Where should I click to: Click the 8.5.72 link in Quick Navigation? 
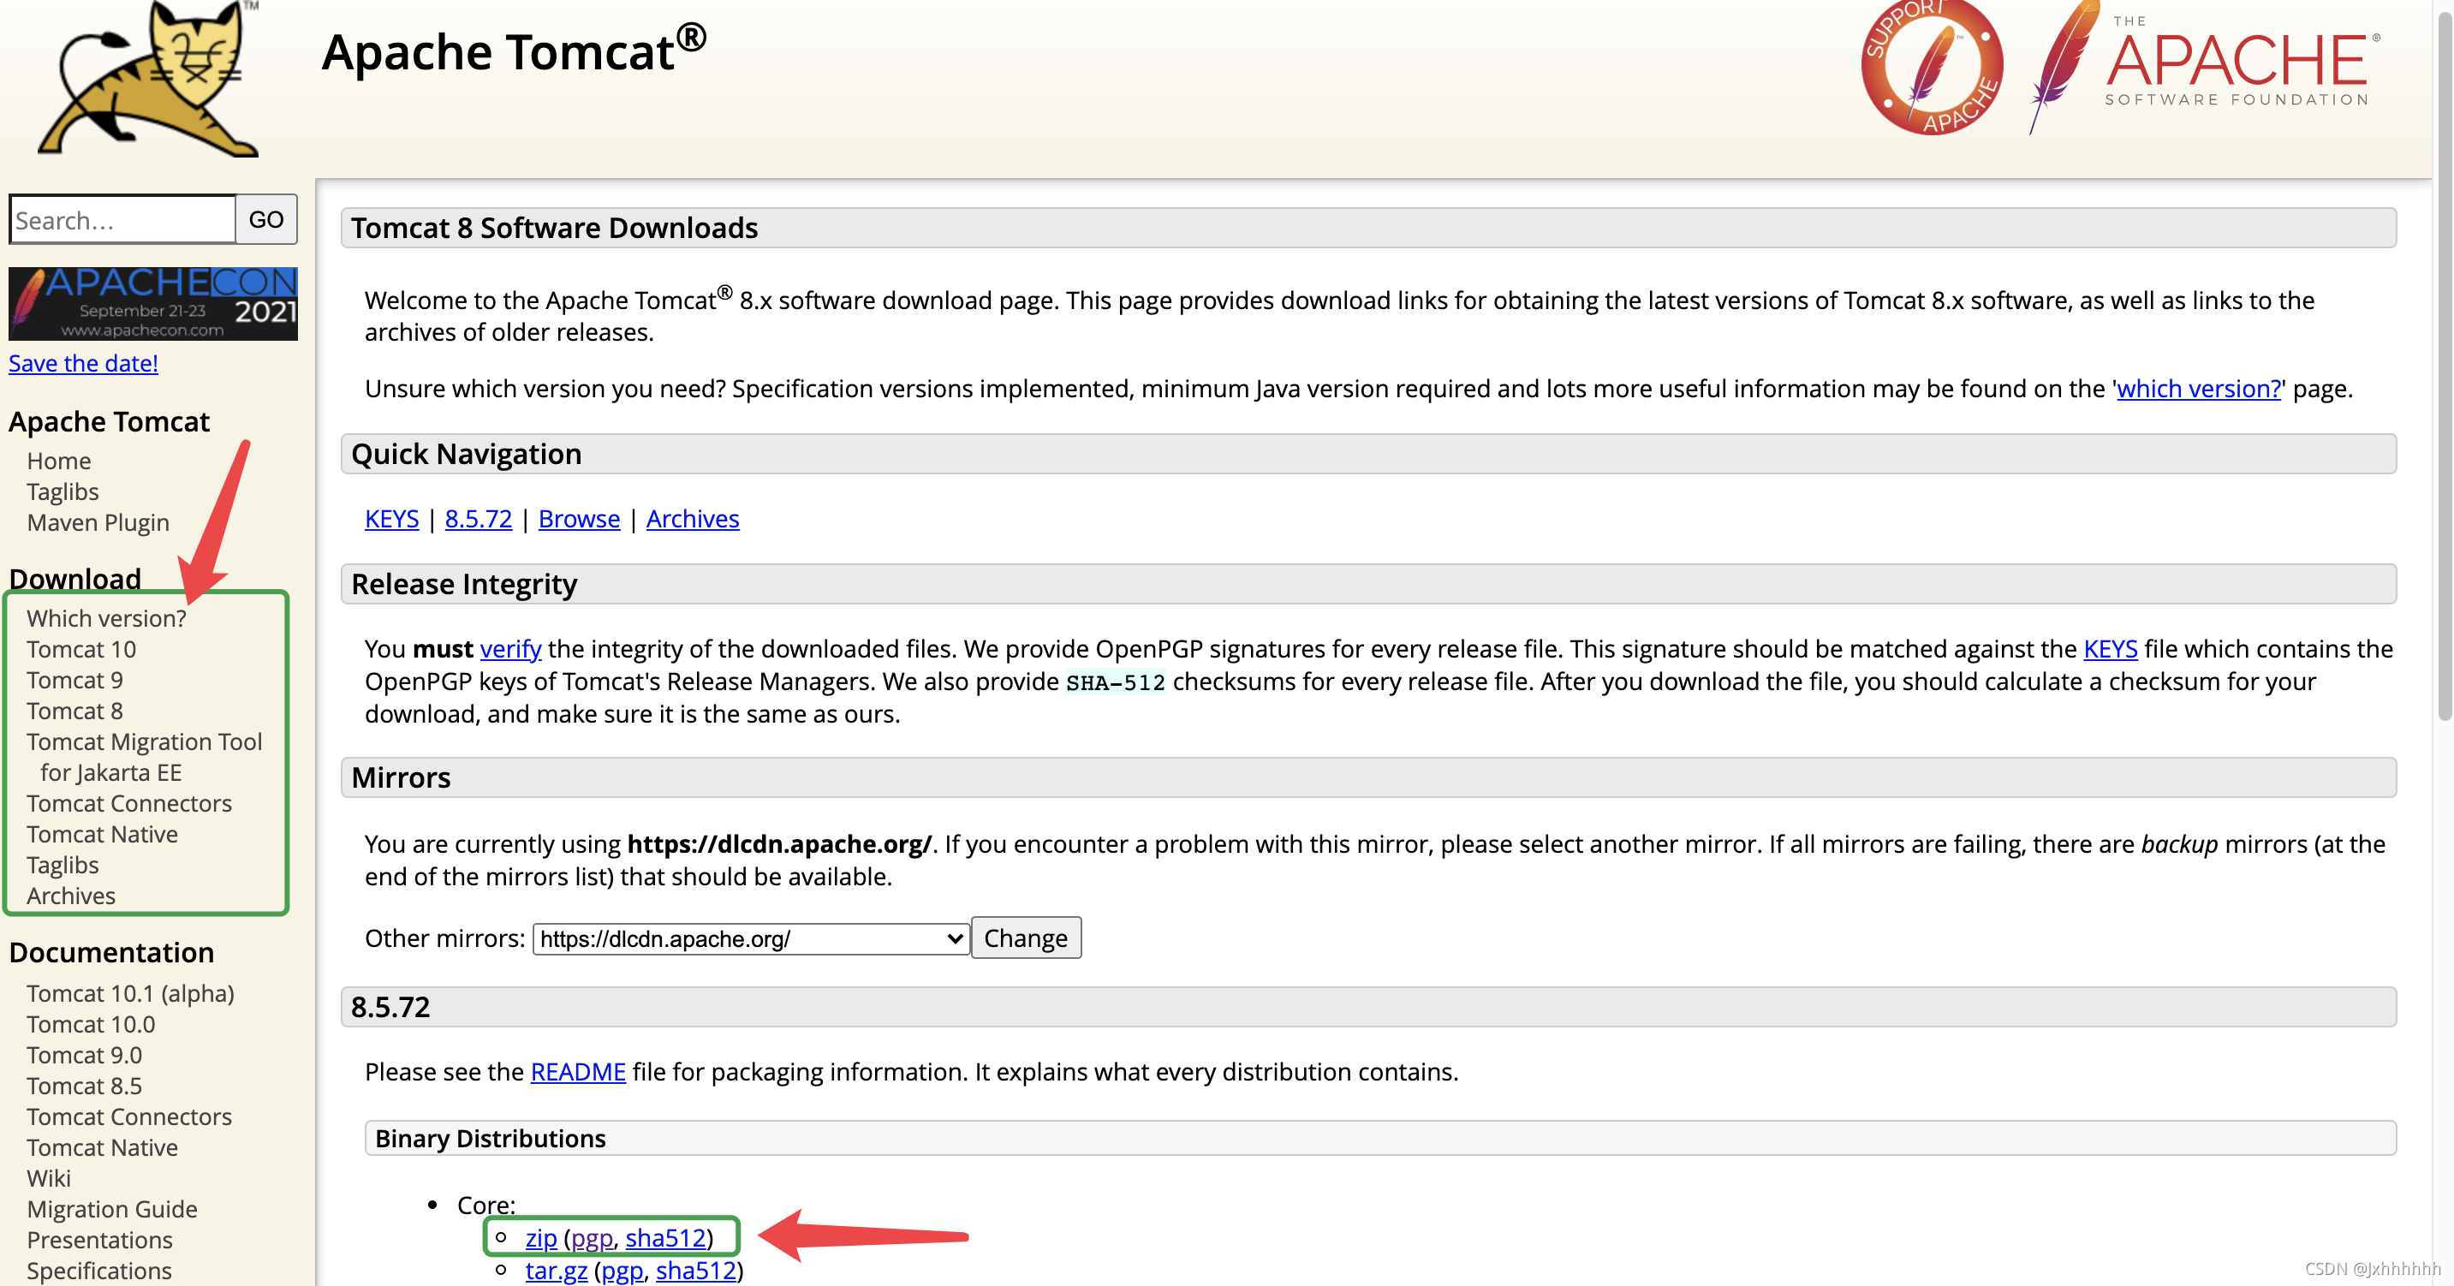coord(477,518)
